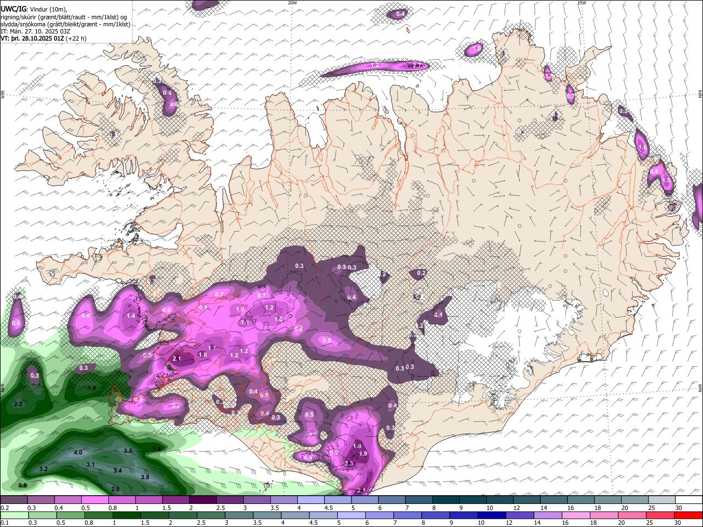Pick the navy blue 10 rain legend swatch
The image size is (703, 527).
pyautogui.click(x=491, y=515)
